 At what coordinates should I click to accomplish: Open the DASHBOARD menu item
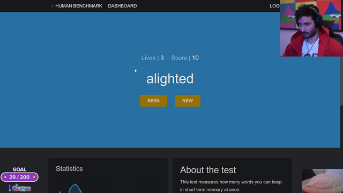tap(122, 6)
